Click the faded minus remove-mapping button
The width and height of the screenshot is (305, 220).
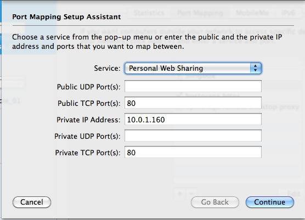tap(191, 194)
